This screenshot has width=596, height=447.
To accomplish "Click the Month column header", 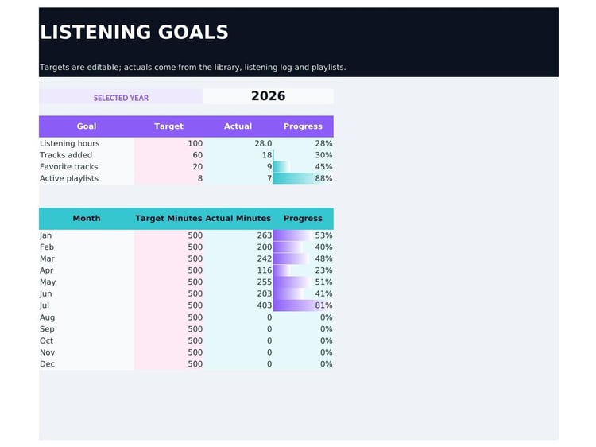I will coord(87,219).
